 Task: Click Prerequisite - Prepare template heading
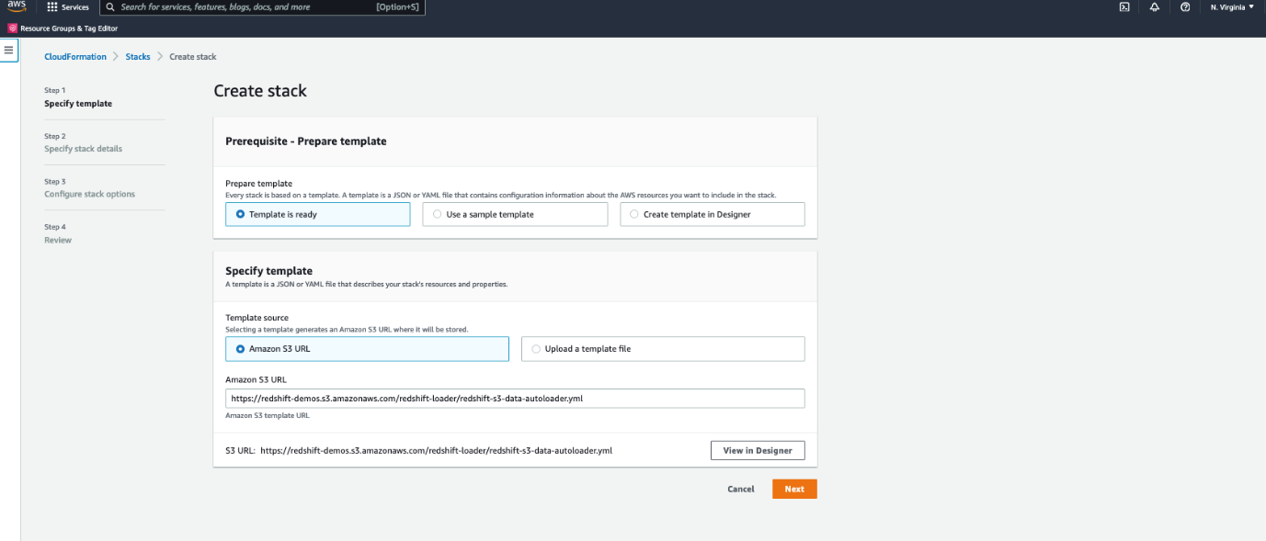(x=306, y=141)
